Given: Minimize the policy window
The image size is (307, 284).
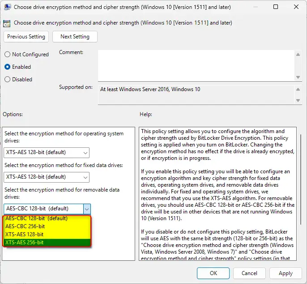Looking at the screenshot, I should point(255,7).
